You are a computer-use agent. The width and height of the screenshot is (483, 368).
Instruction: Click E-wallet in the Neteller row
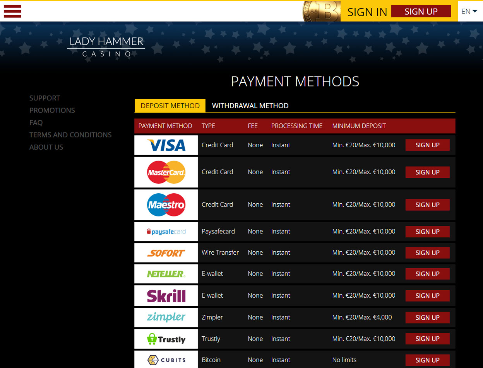coord(212,273)
